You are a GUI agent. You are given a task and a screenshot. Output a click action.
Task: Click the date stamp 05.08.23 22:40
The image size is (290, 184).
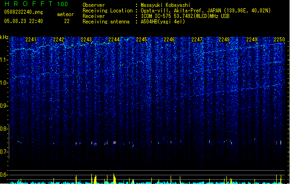point(24,21)
